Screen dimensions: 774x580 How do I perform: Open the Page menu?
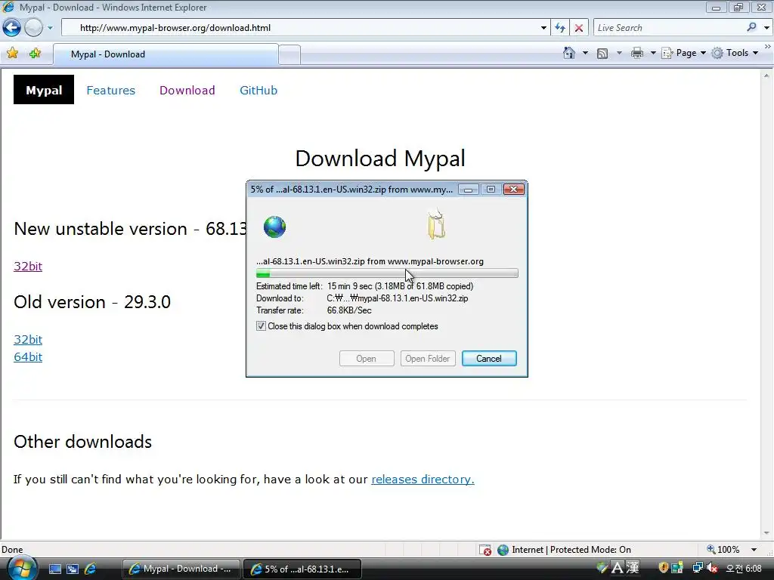point(683,53)
